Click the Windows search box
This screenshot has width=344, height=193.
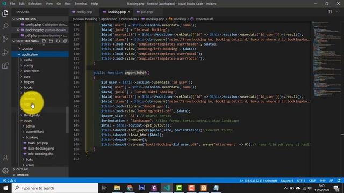pos(55,188)
